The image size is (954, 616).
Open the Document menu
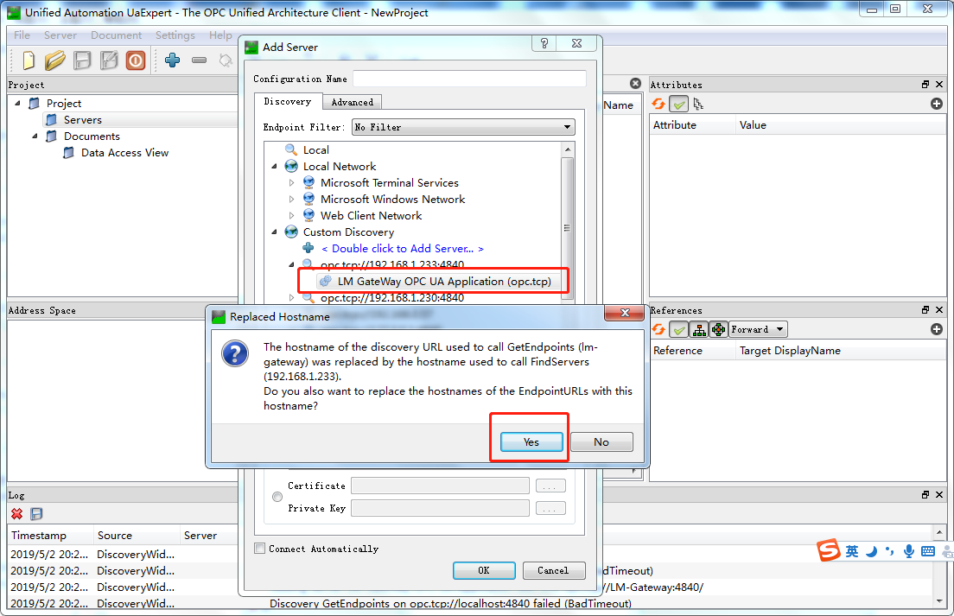click(x=116, y=35)
